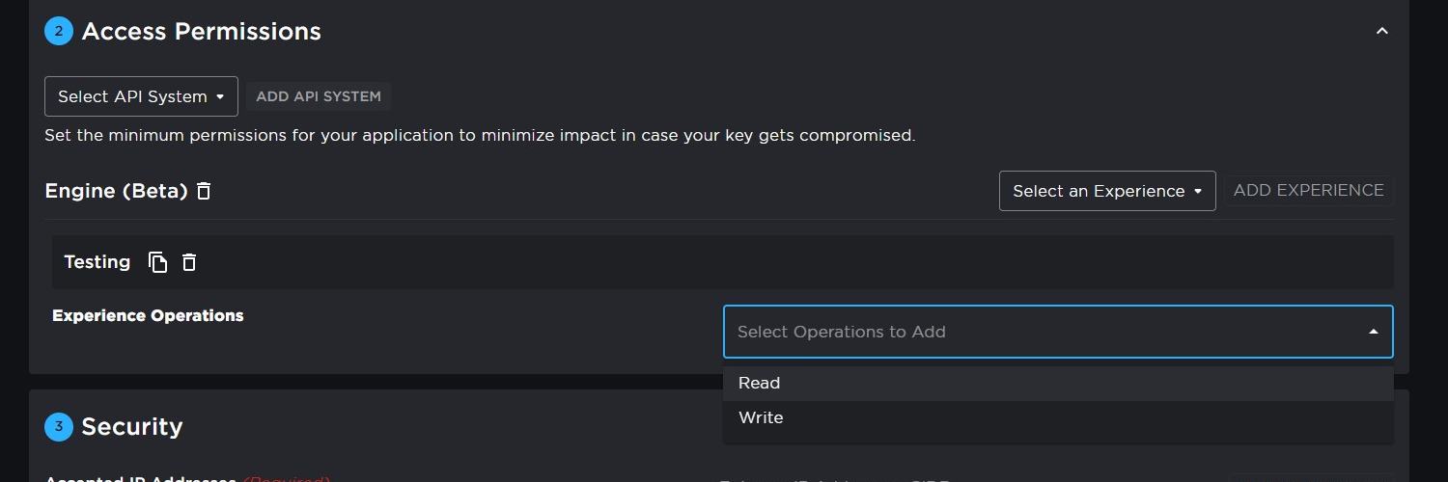Copy the Testing experience ID

pyautogui.click(x=157, y=262)
